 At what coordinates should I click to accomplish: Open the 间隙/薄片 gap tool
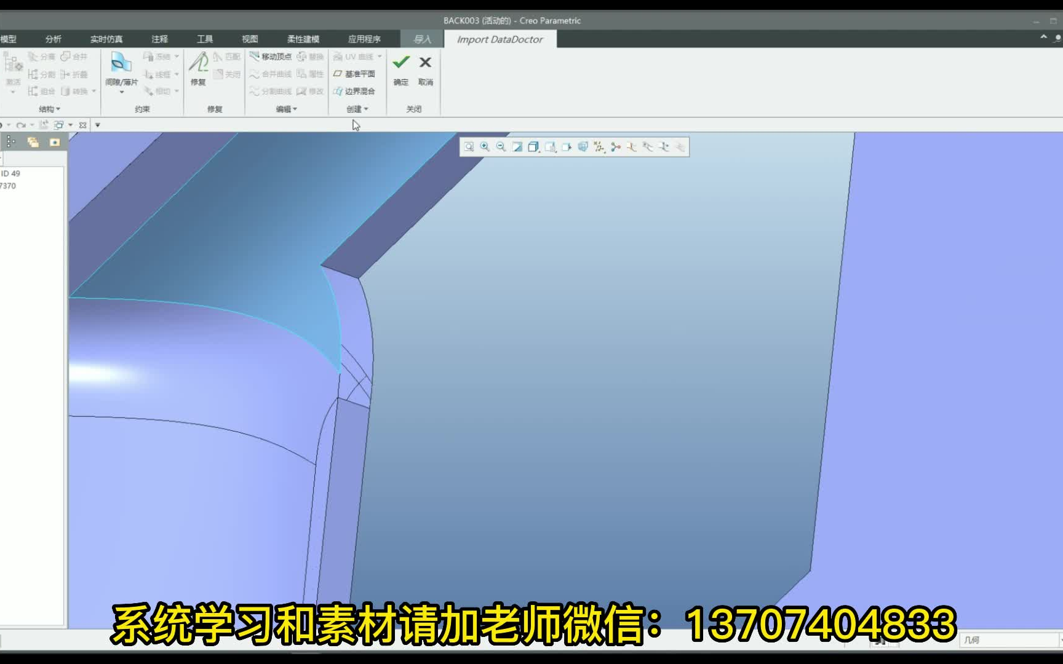tap(121, 72)
